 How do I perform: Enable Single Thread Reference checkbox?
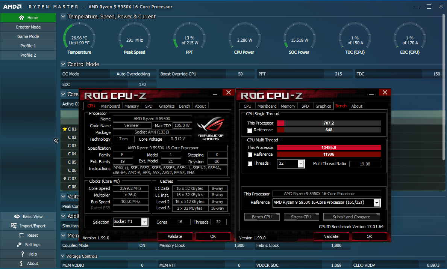250,130
